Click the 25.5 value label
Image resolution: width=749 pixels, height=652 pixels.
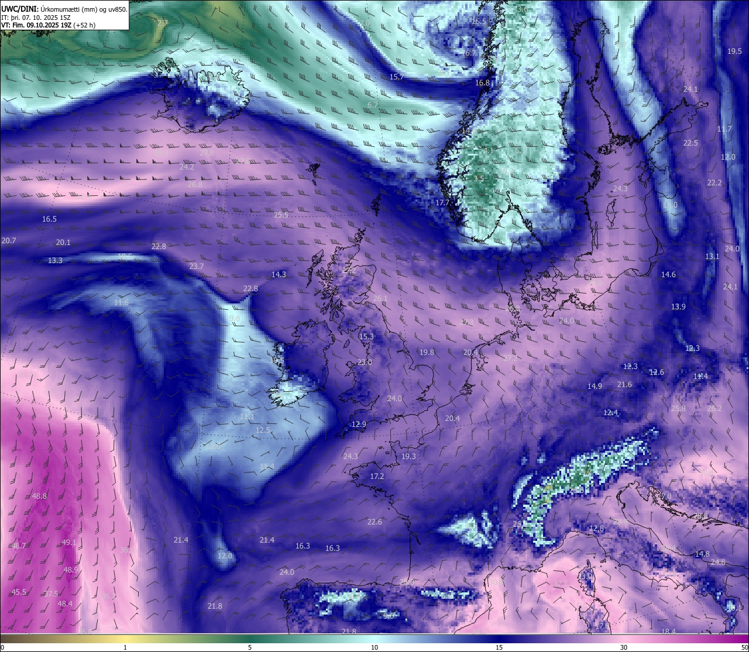pyautogui.click(x=281, y=215)
